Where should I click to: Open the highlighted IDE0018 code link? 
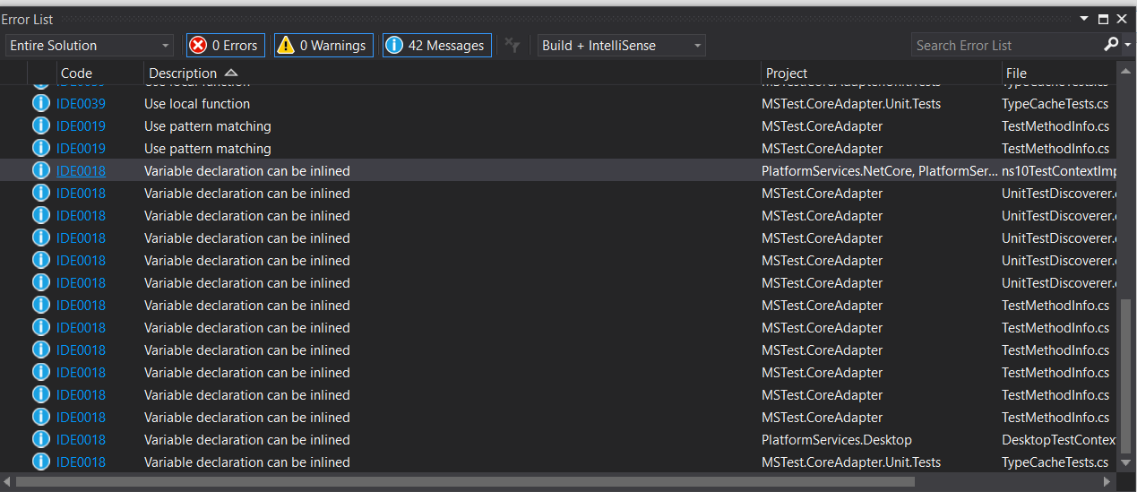(x=81, y=170)
